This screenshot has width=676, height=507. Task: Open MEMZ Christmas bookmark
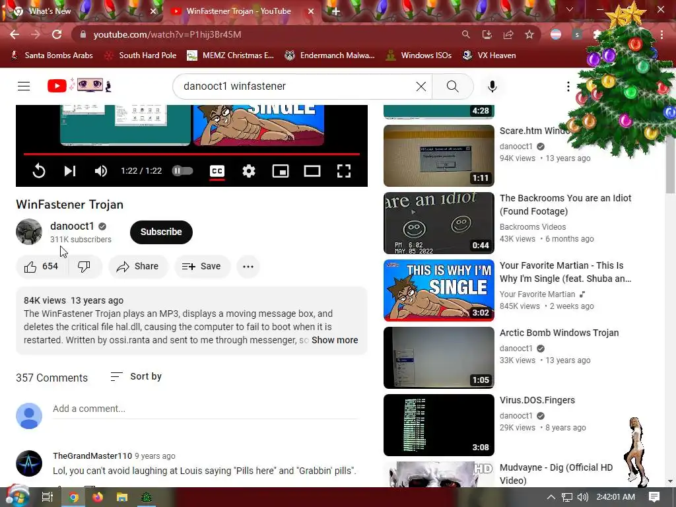click(230, 55)
